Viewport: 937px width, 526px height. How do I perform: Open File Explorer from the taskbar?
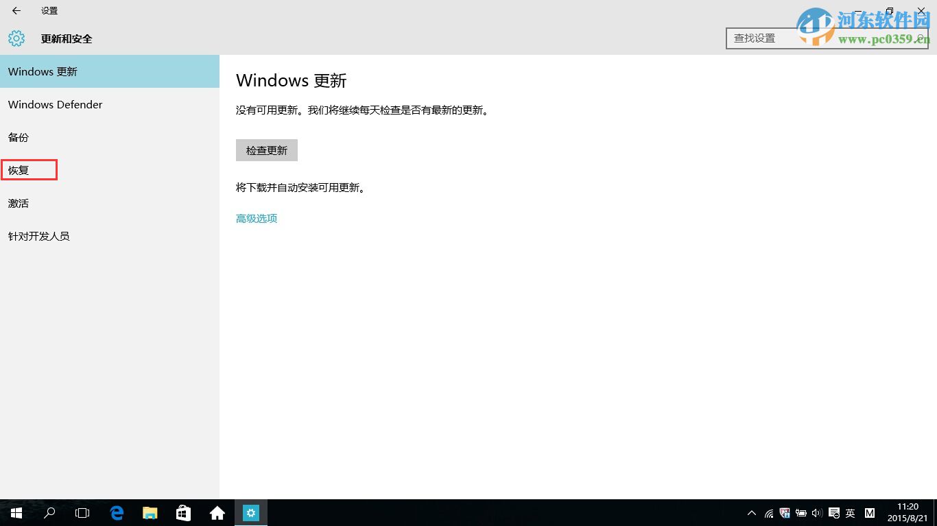(x=150, y=512)
